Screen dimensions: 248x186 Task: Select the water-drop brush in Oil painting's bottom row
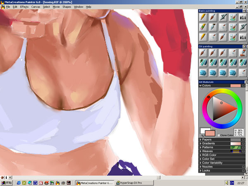point(243,73)
